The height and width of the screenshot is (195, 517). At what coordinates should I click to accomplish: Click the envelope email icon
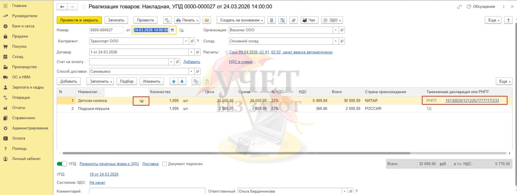coord(207,20)
